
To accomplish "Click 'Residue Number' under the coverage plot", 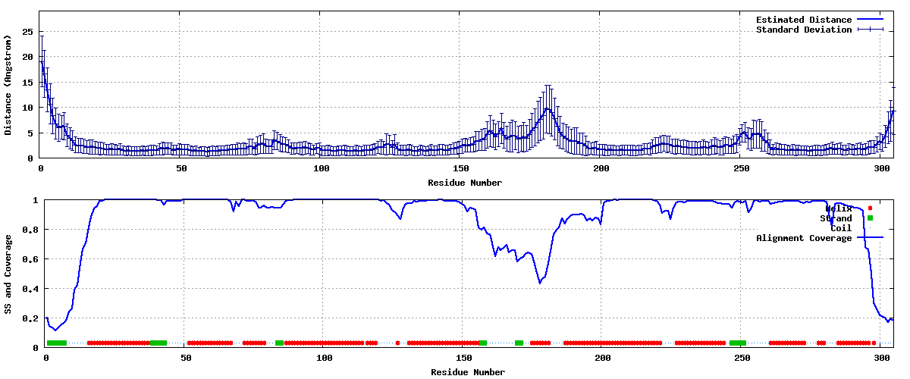I will (x=468, y=372).
